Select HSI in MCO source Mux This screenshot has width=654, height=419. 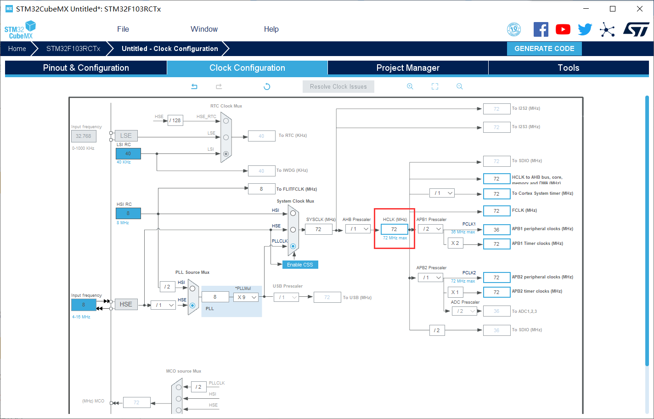tap(179, 399)
